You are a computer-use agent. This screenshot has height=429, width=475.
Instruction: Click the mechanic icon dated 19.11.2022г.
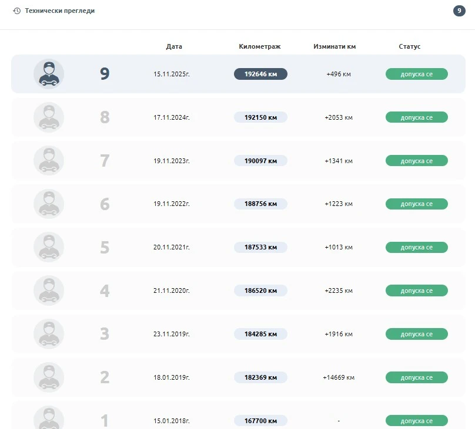tap(49, 204)
